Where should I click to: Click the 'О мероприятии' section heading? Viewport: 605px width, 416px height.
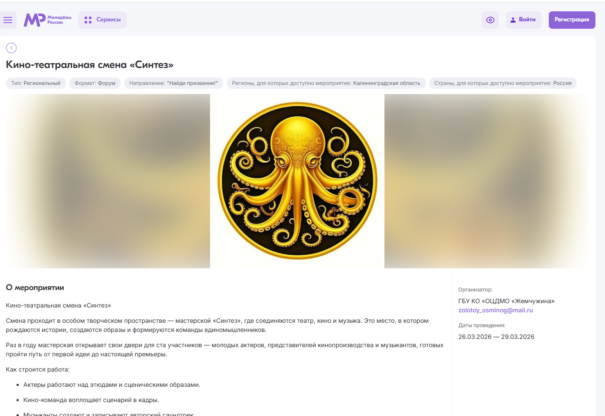click(35, 287)
